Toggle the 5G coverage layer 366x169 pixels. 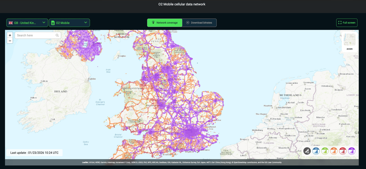(352, 151)
